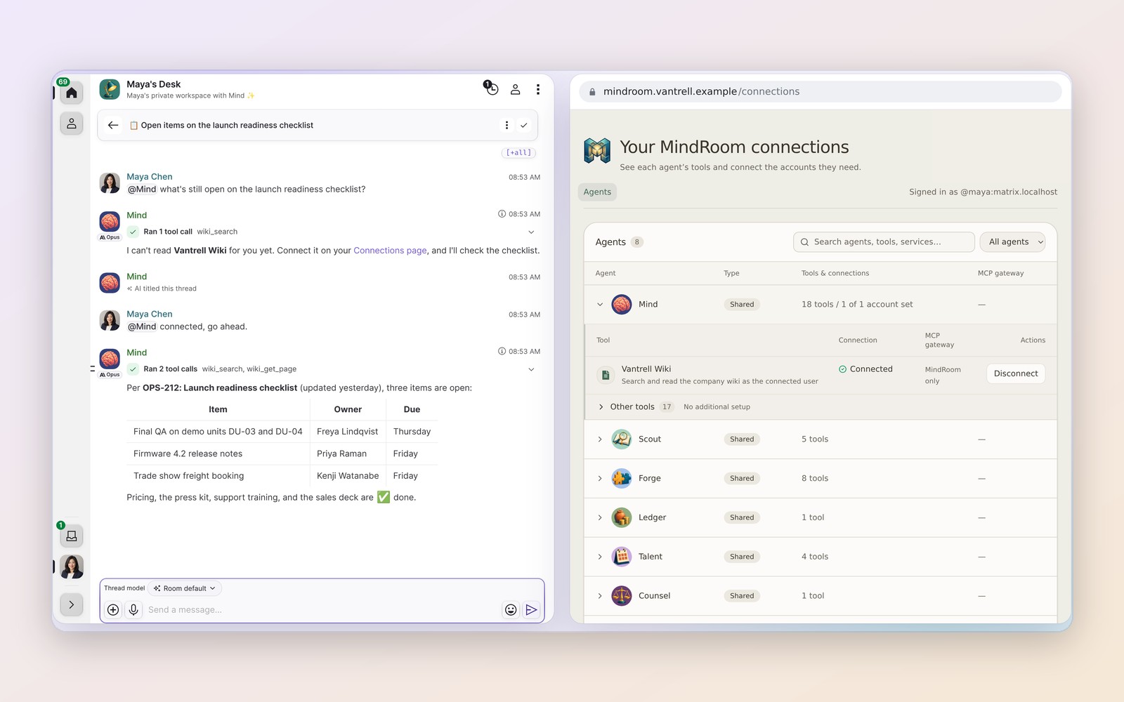The height and width of the screenshot is (702, 1124).
Task: Click the [+all] expand tag
Action: click(x=519, y=152)
